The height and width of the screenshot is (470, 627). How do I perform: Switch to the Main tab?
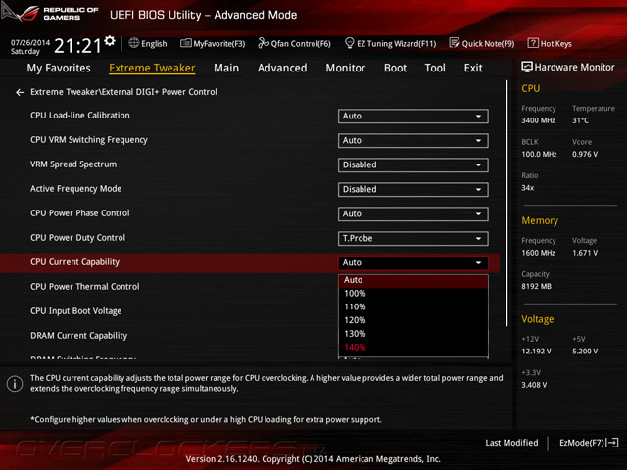226,68
